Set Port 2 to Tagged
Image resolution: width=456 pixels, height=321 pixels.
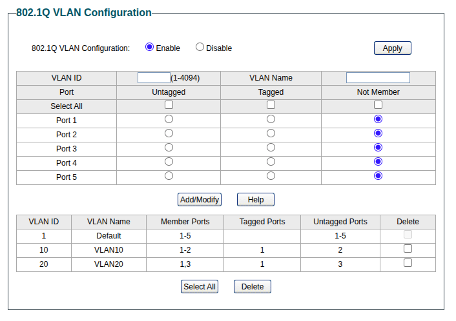[x=271, y=133]
